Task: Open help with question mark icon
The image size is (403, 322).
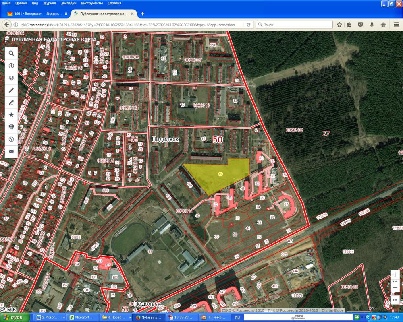Action: click(x=11, y=139)
